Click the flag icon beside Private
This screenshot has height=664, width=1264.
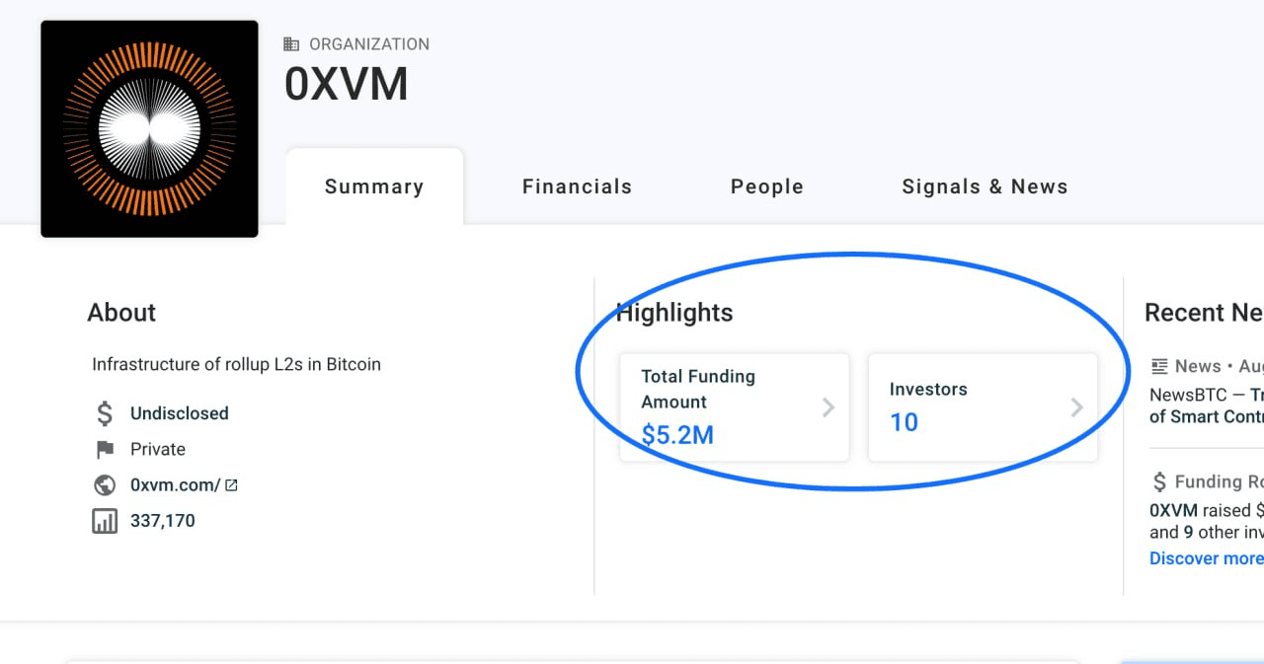(x=105, y=450)
